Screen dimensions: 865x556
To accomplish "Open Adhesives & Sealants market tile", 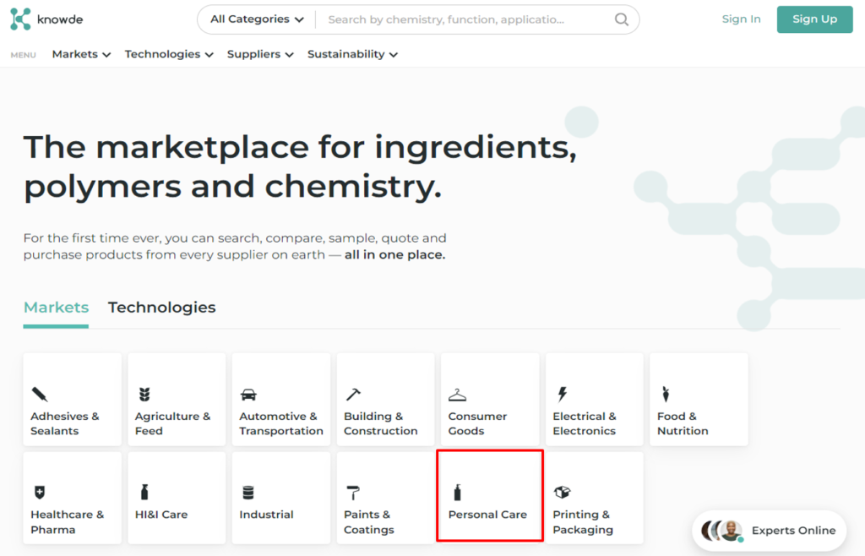I will 73,400.
